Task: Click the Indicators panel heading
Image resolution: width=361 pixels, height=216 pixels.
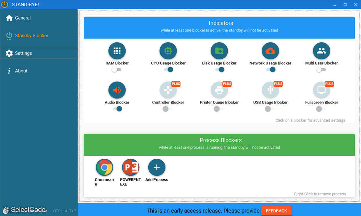Action: point(221,23)
